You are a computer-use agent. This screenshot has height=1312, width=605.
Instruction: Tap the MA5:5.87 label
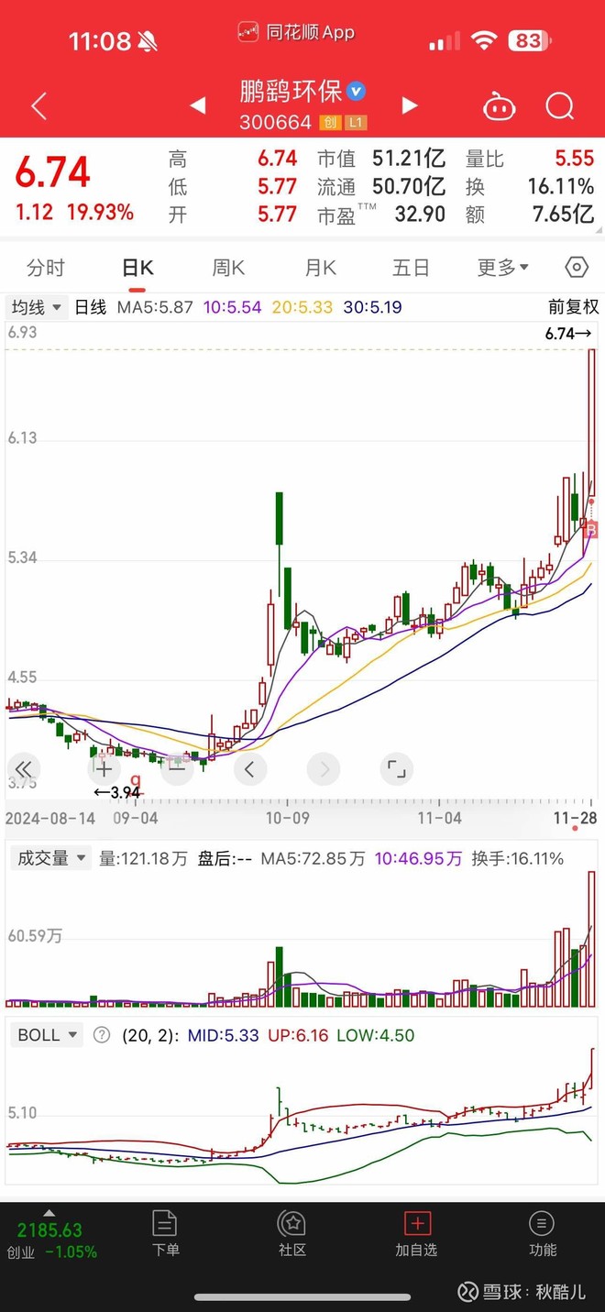pyautogui.click(x=155, y=307)
